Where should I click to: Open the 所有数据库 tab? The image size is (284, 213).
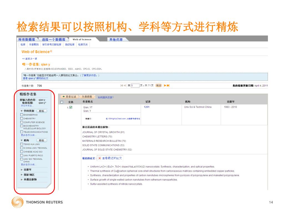pyautogui.click(x=27, y=39)
